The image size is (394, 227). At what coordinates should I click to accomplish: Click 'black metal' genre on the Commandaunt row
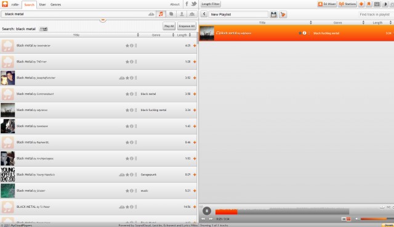(x=148, y=94)
